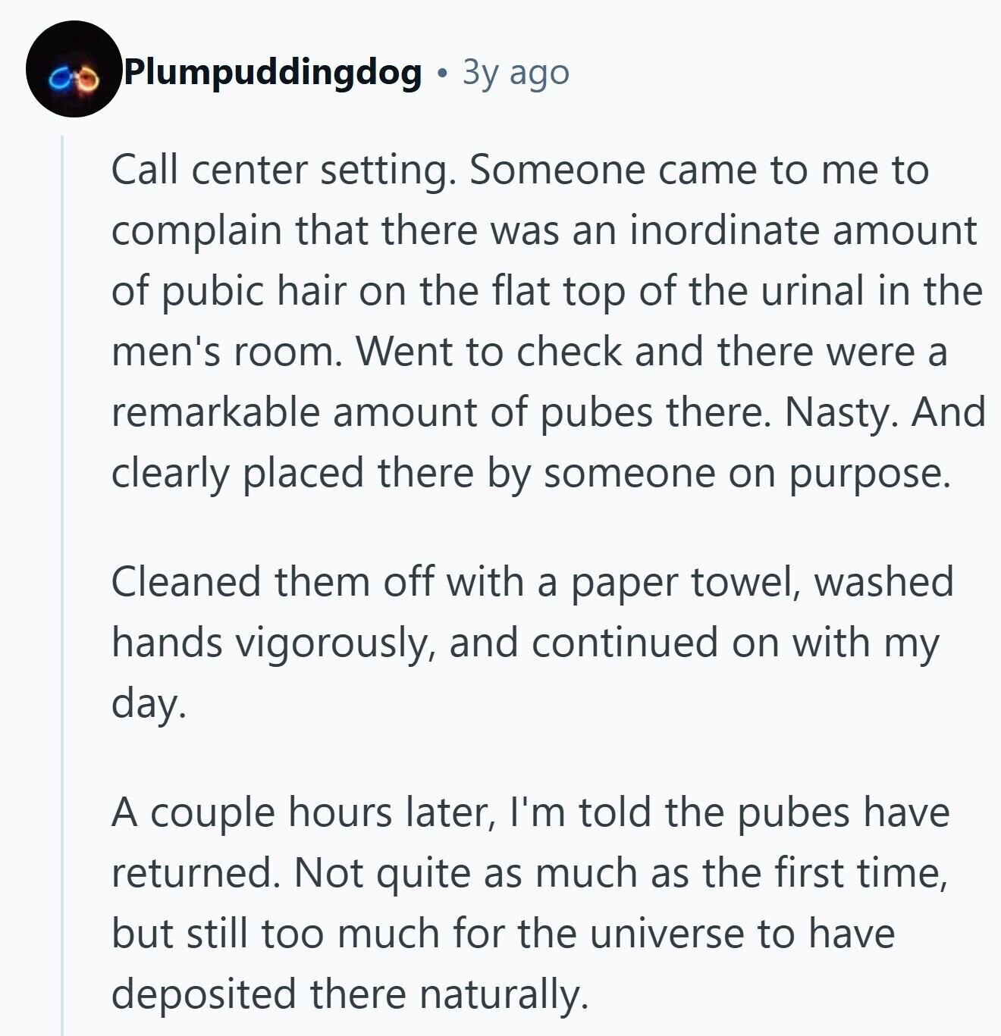Click the paragraph starting "Cleaned them off"

click(531, 642)
